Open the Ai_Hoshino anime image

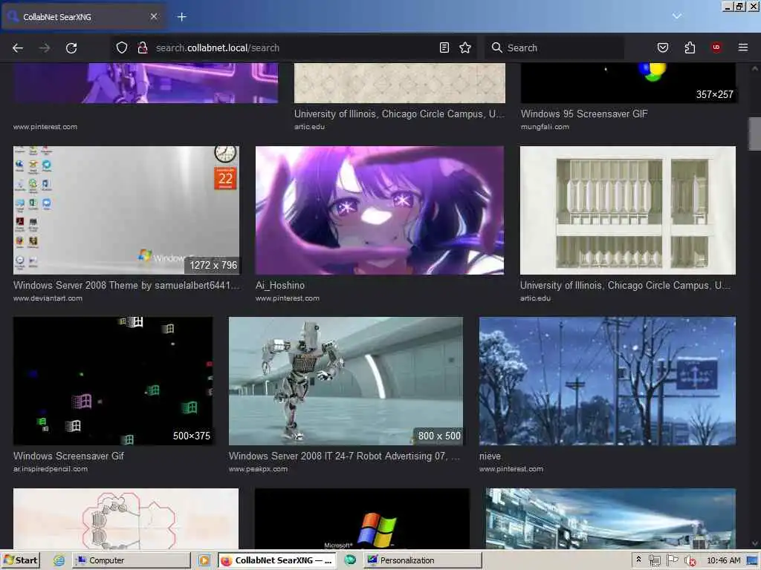[380, 210]
